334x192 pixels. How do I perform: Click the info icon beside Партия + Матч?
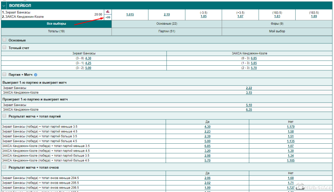coord(35,75)
